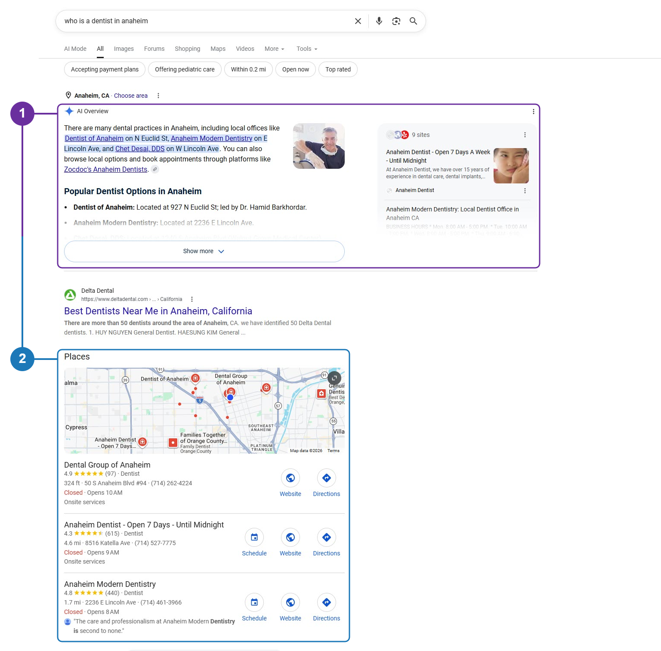
Task: Open the Anaheim Modern Dentistry: Local Dentist Office source
Action: (x=452, y=214)
